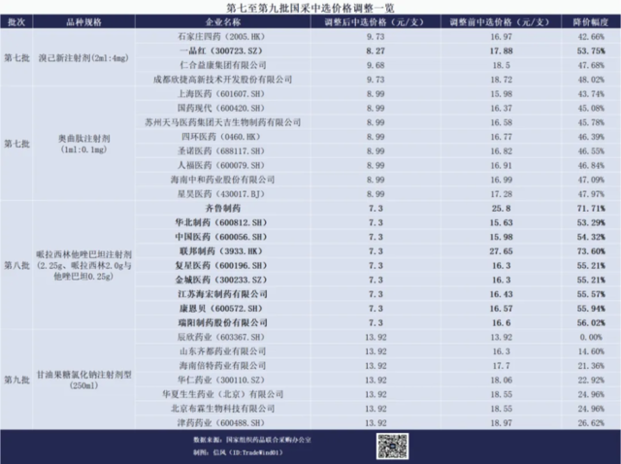621x464 pixels.
Task: Select the 石家庄四药（2005.HK） company cell
Action: pyautogui.click(x=222, y=37)
